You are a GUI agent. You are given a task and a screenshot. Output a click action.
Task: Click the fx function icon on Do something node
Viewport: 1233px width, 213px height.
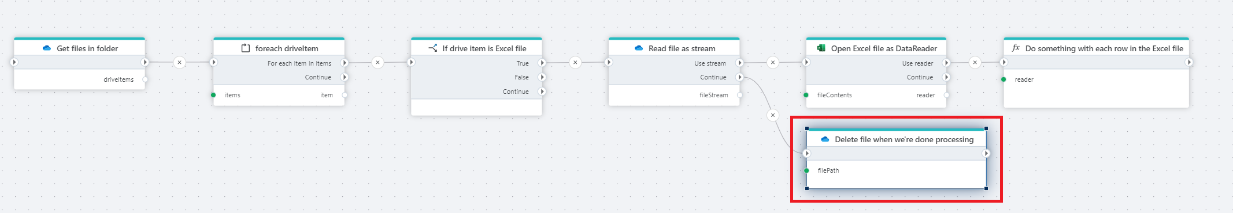1016,48
